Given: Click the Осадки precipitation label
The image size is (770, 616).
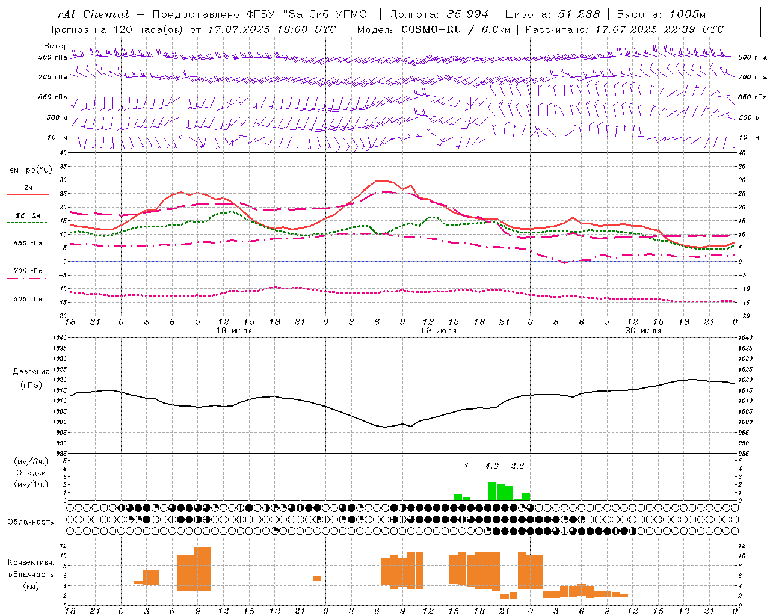Looking at the screenshot, I should point(31,473).
